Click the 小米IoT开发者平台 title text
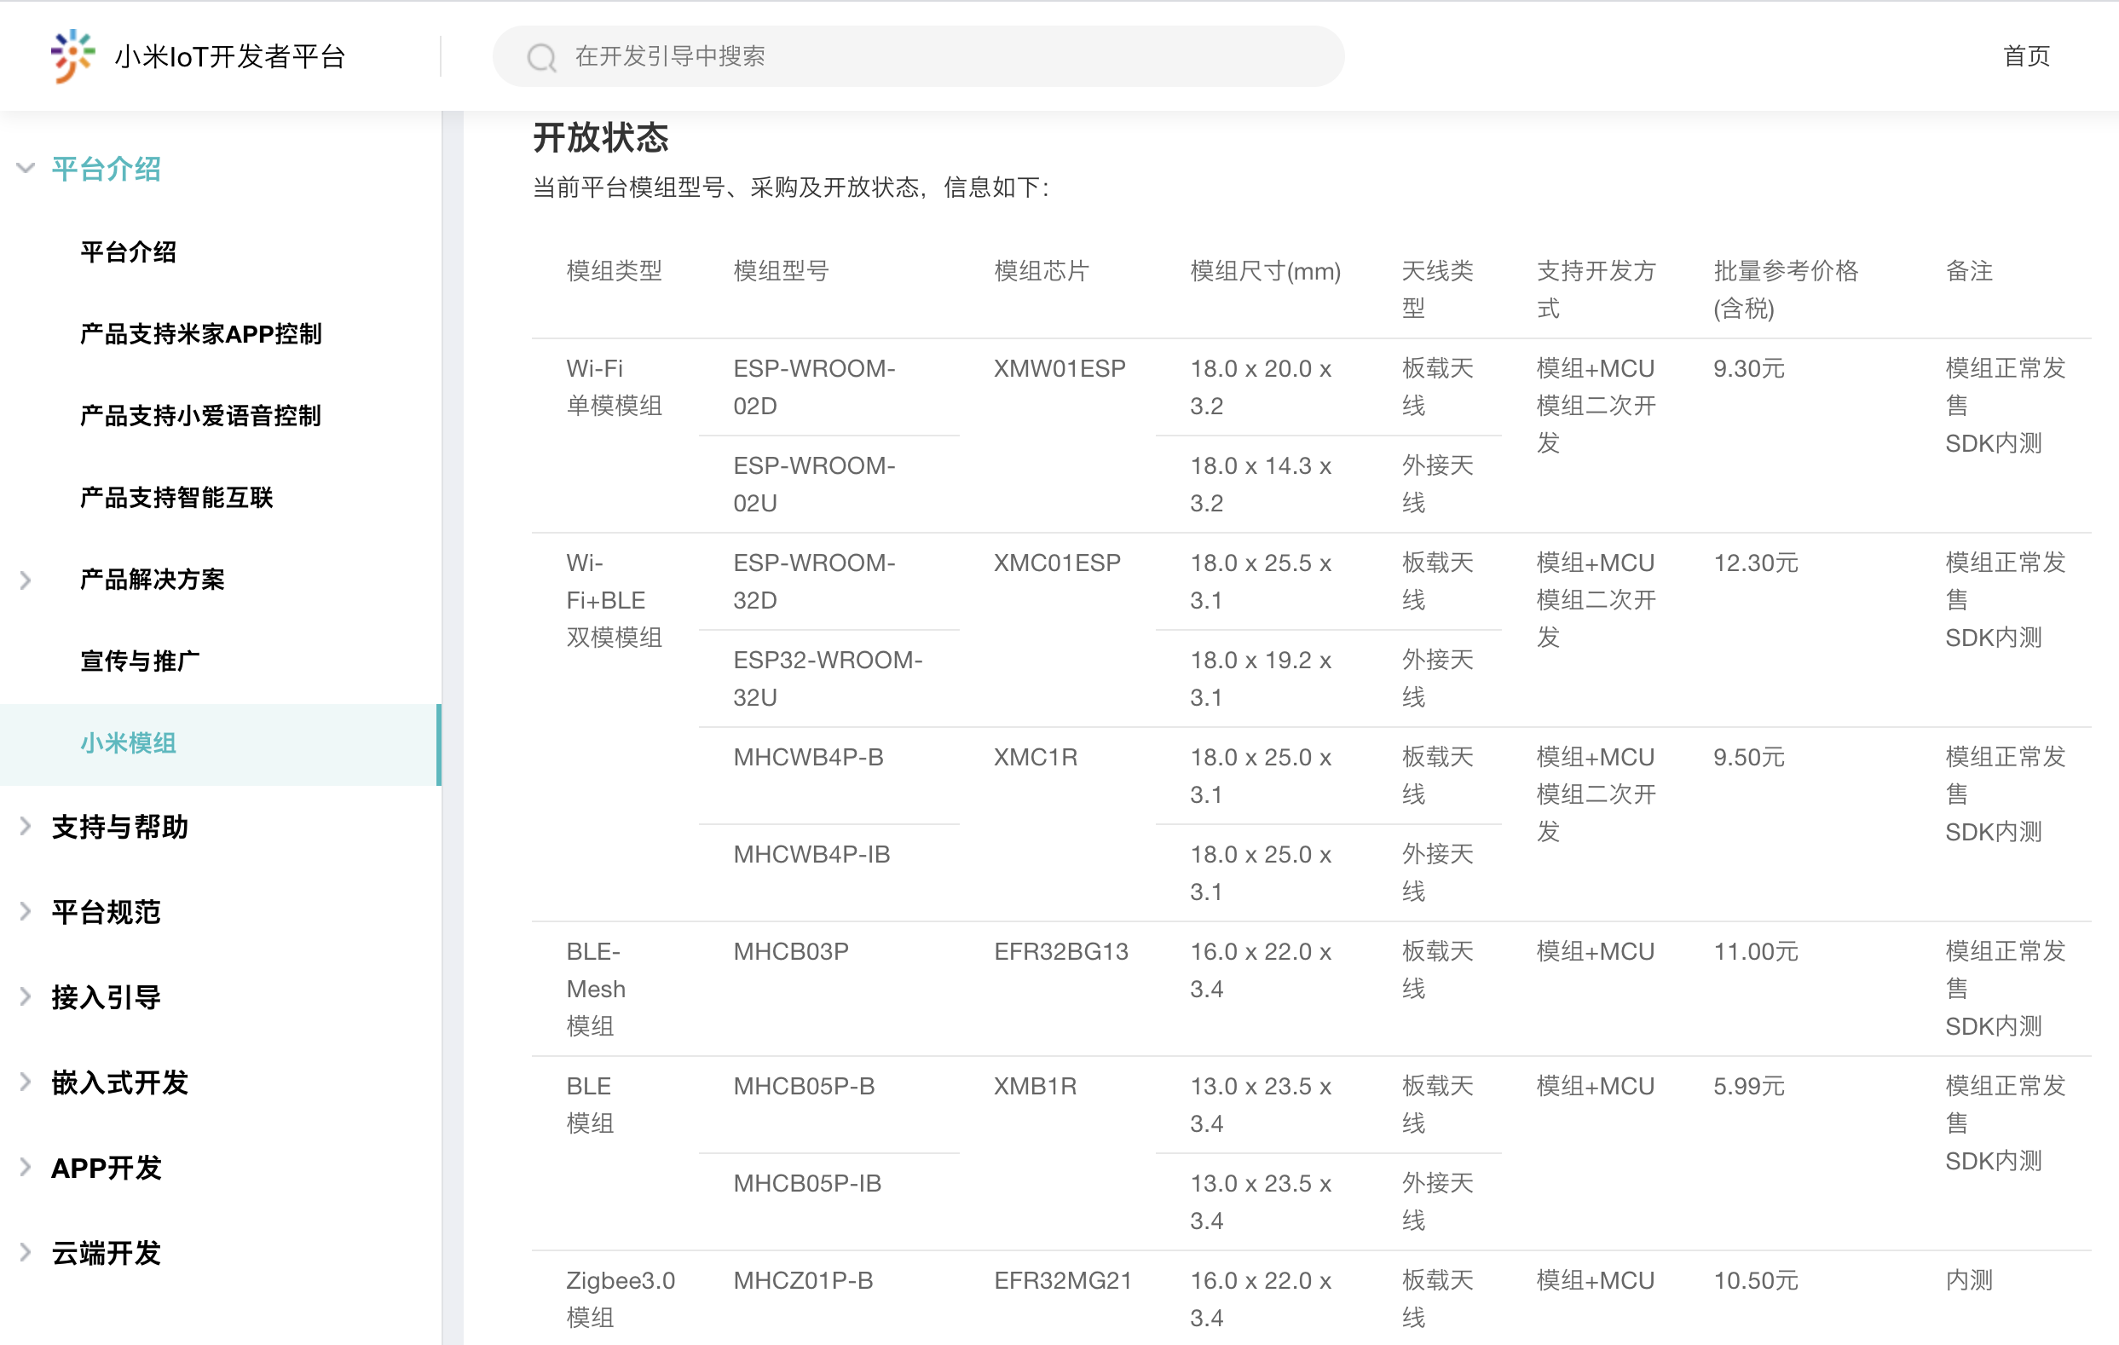 [229, 56]
